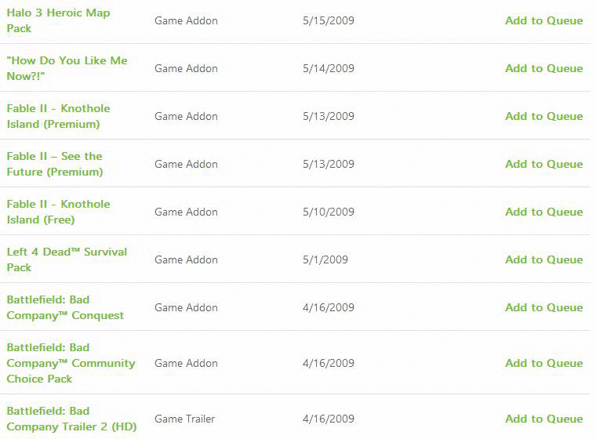The image size is (596, 439).
Task: Add Bad Company Conquest to queue
Action: coord(544,307)
